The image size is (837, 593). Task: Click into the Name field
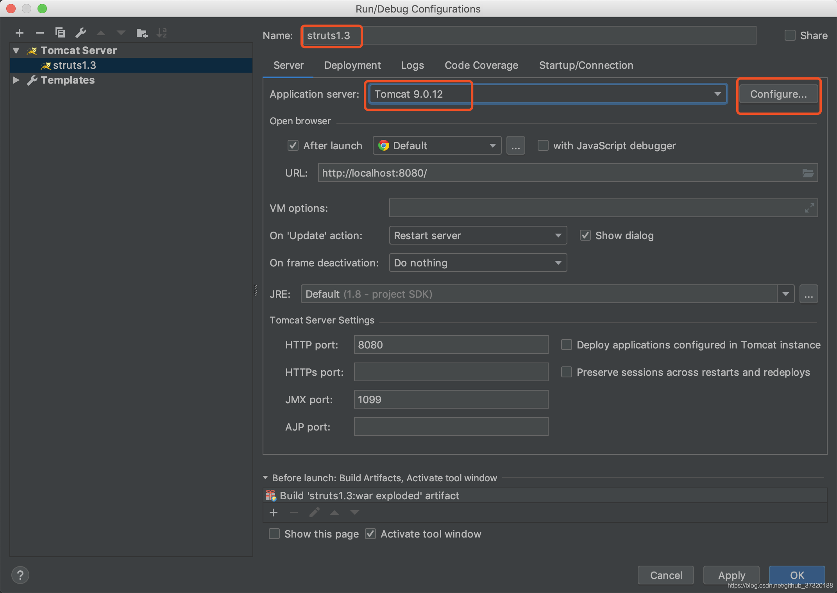(x=529, y=36)
